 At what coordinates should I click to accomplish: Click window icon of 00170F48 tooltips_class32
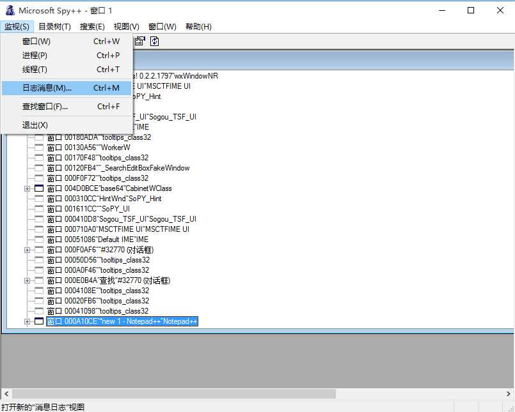(39, 158)
